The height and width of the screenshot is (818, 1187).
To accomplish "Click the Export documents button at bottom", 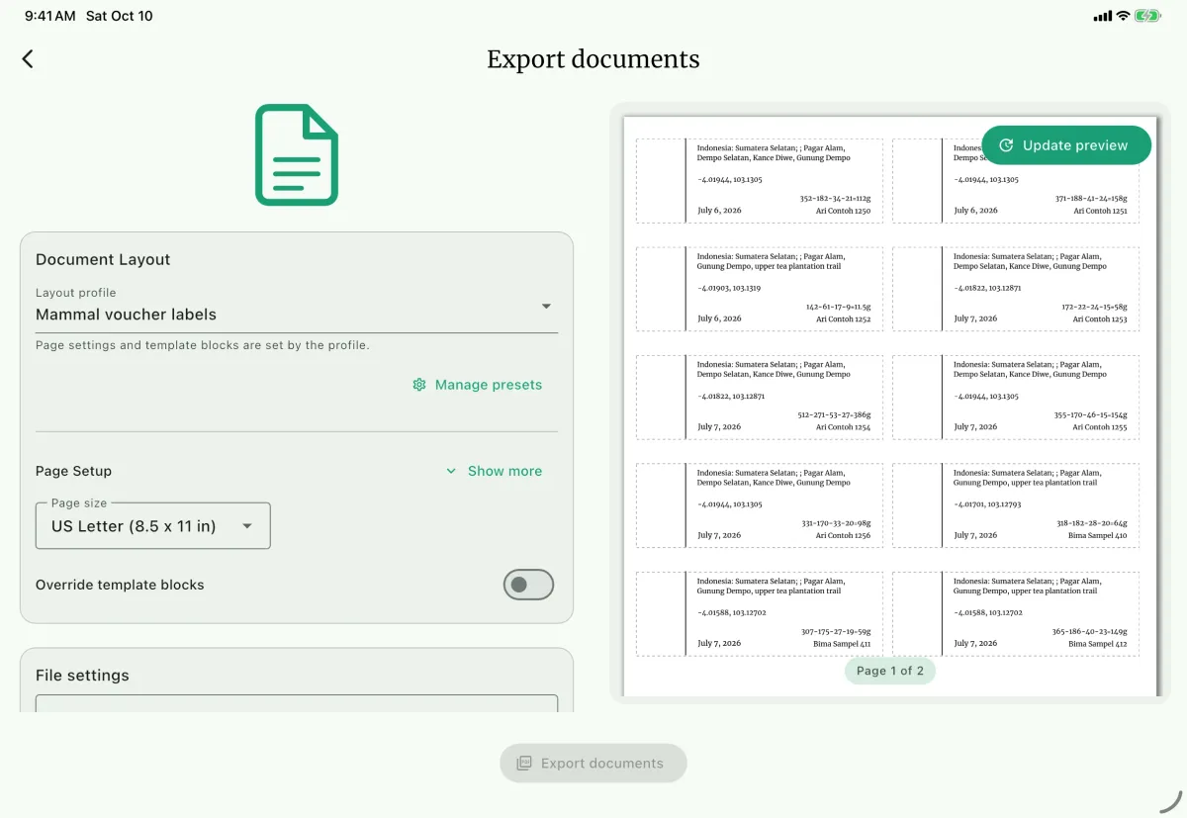I will pos(593,764).
